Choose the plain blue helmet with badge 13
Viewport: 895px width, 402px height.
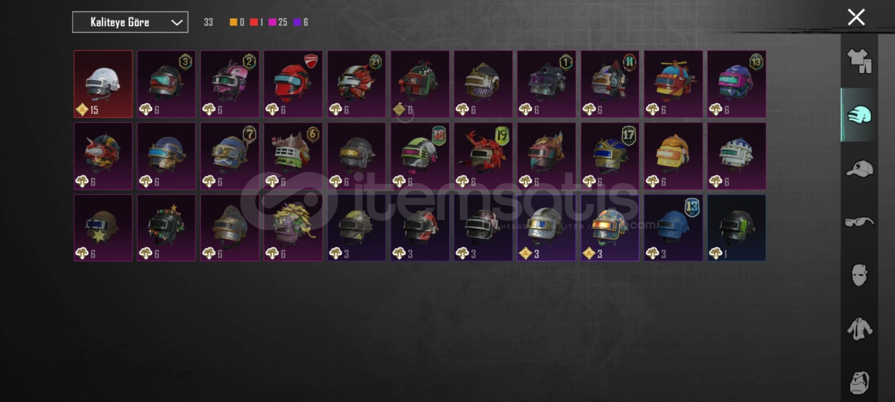click(673, 227)
